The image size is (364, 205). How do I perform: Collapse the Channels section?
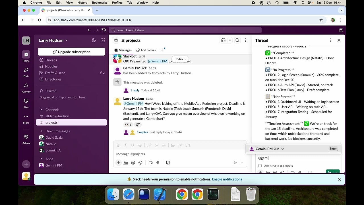[41, 110]
